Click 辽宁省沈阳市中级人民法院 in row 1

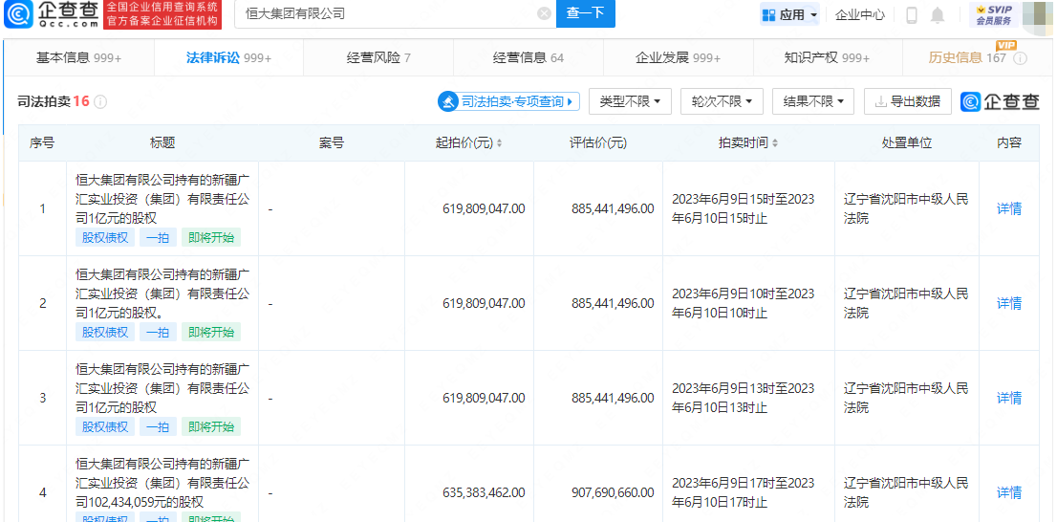906,208
